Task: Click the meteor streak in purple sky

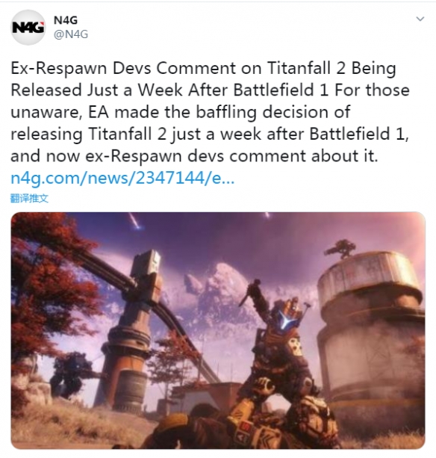Action: (x=135, y=221)
